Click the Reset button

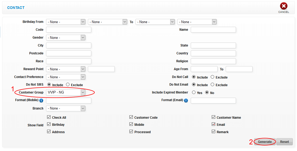(x=284, y=142)
